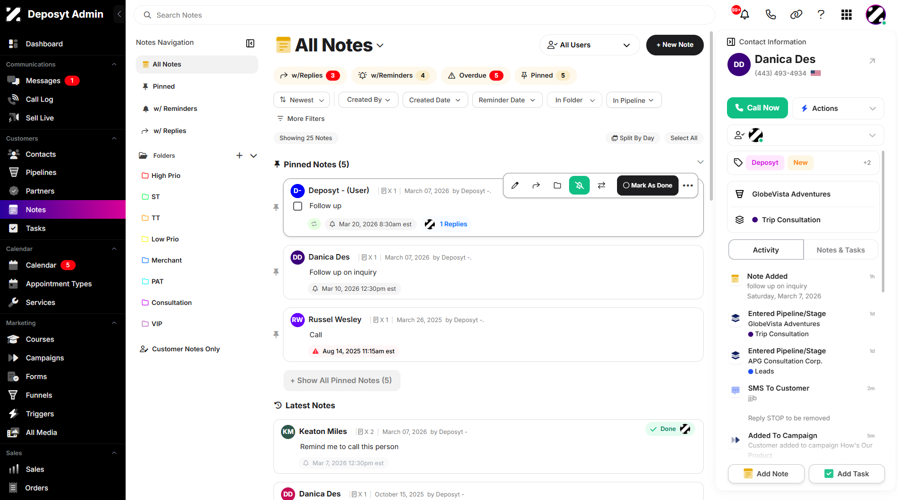Viewport: 898px width, 500px height.
Task: Click the Call Now button
Action: (757, 108)
